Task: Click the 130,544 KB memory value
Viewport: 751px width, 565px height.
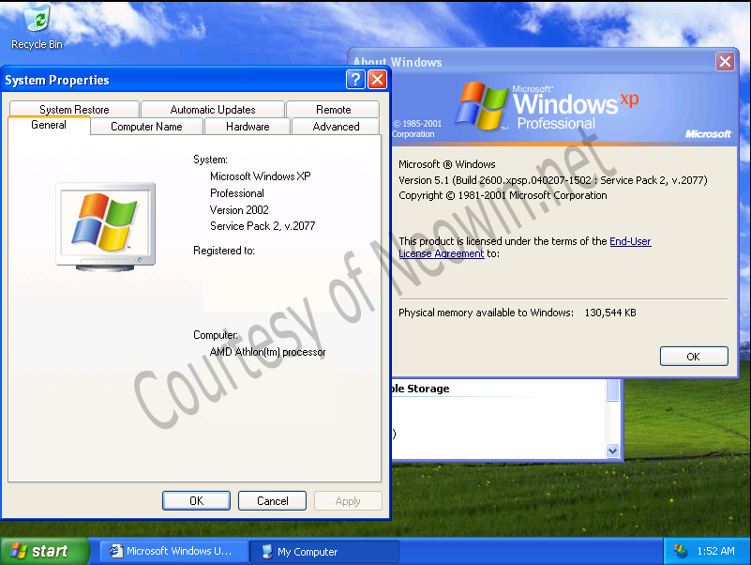Action: point(610,313)
